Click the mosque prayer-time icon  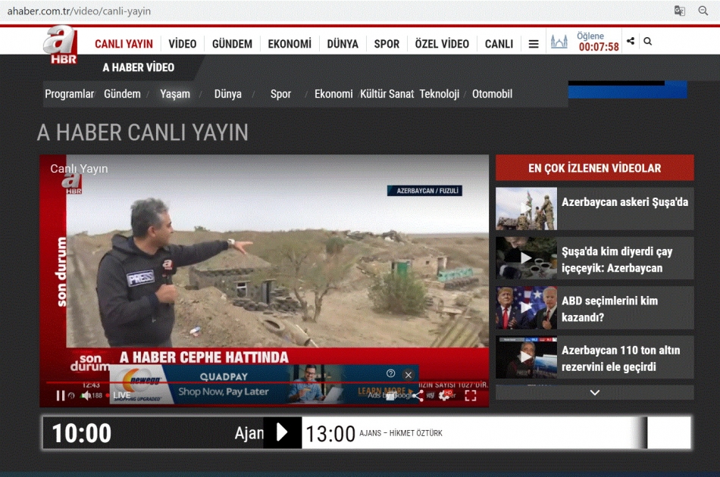[x=559, y=42]
